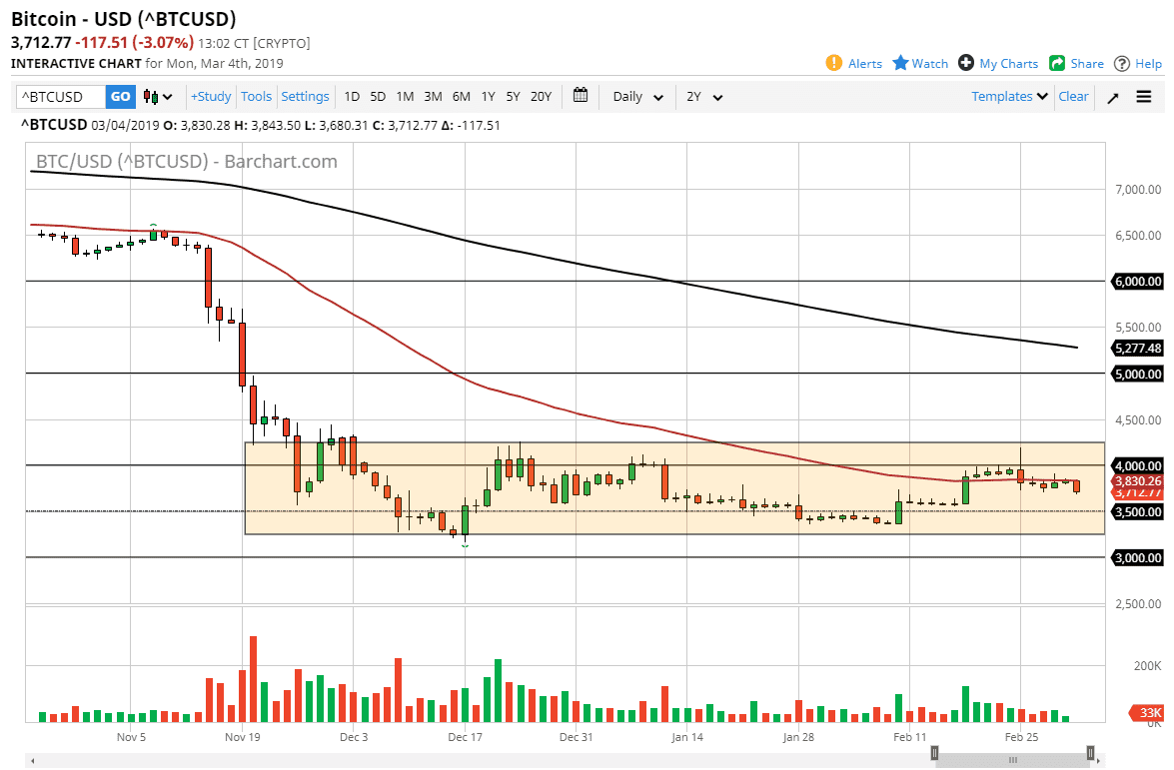
Task: Switch chart to 1D view
Action: pyautogui.click(x=352, y=96)
